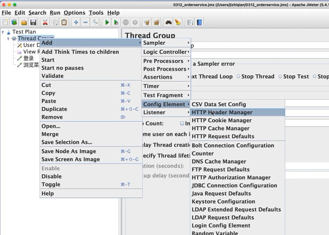Click the Help book icon in toolbar
This screenshot has height=235, width=329.
pyautogui.click(x=199, y=22)
